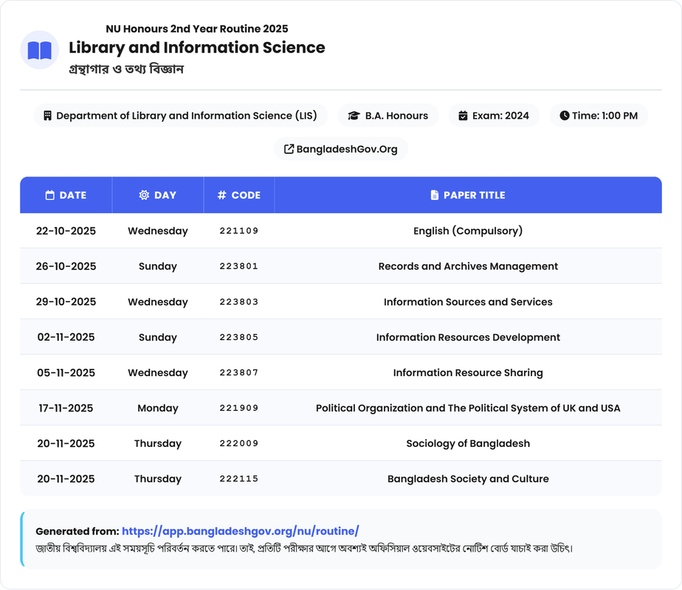The image size is (682, 590).
Task: Select date cell 26-10-2025
Action: 66,266
